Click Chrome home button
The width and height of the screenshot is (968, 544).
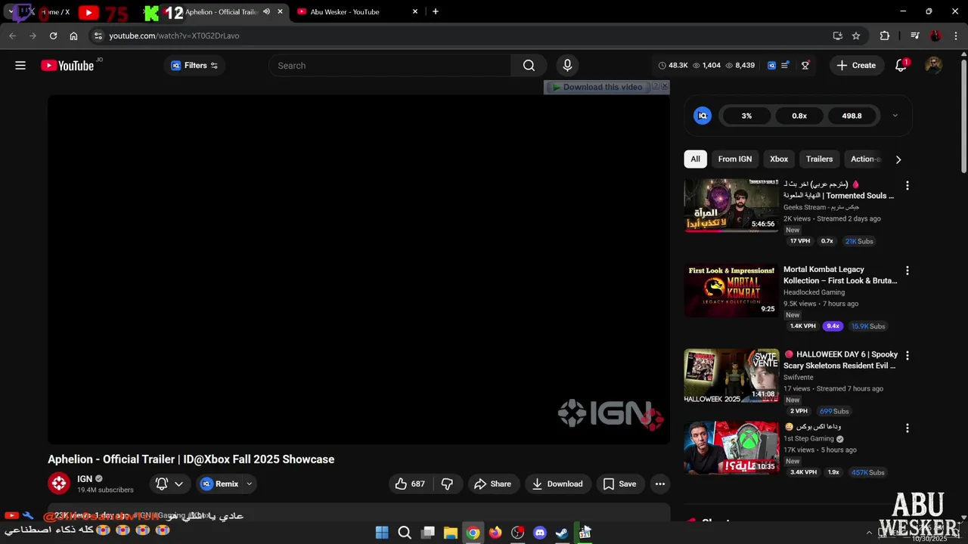coord(73,36)
